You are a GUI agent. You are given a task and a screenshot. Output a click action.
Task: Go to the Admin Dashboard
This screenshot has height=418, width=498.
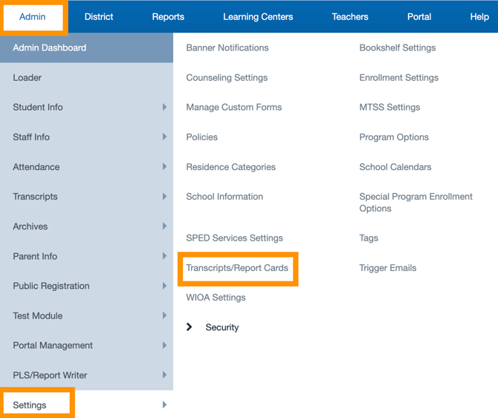49,48
